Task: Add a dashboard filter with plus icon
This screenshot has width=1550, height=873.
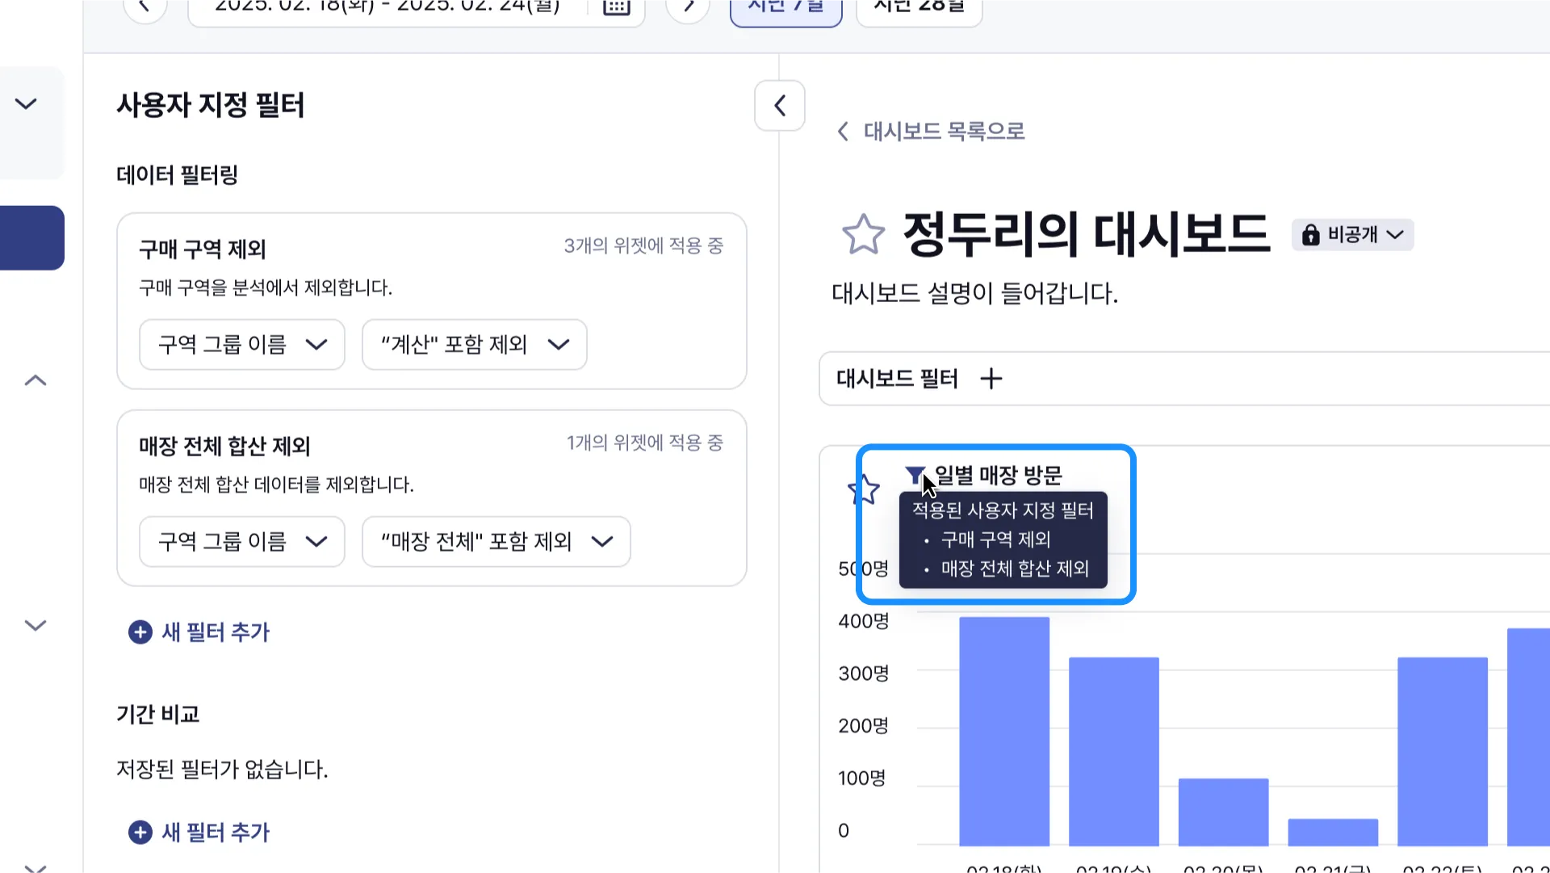Action: pyautogui.click(x=991, y=379)
